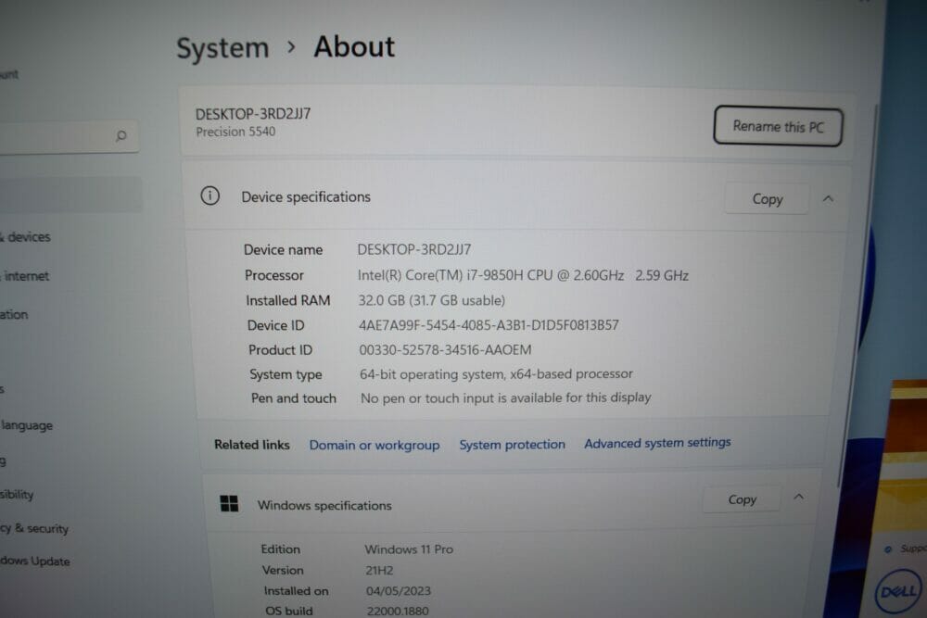
Task: Select the Version value 21H2
Action: pyautogui.click(x=379, y=571)
